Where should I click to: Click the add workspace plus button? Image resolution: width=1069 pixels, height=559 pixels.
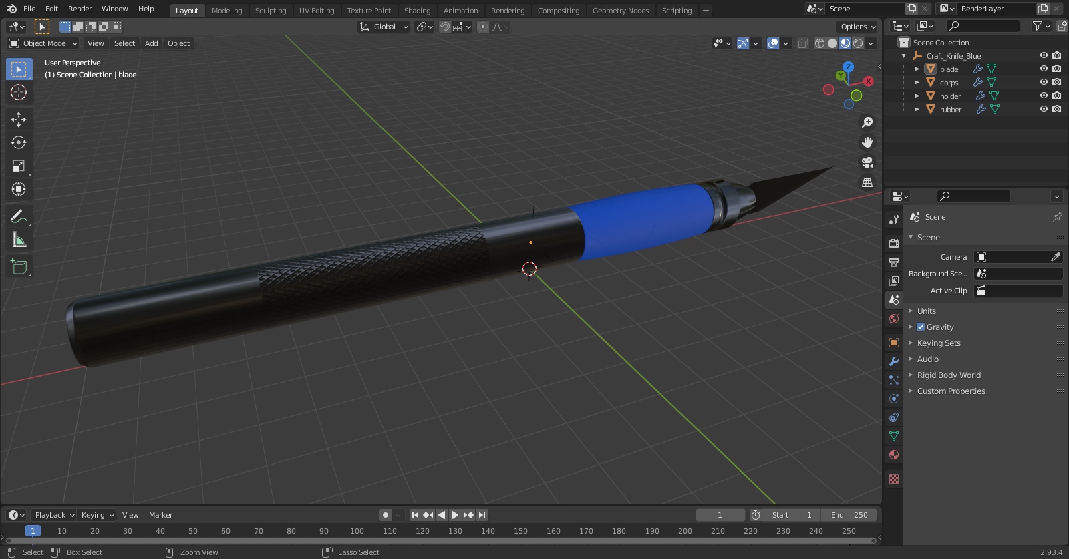coord(706,10)
